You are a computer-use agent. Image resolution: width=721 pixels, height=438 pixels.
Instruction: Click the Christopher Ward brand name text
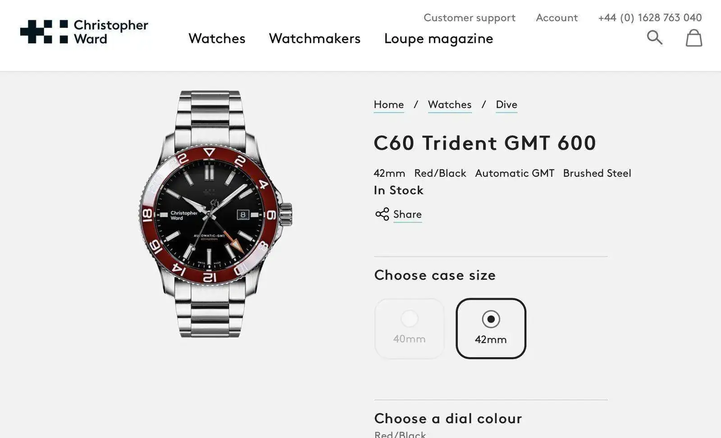pyautogui.click(x=111, y=32)
